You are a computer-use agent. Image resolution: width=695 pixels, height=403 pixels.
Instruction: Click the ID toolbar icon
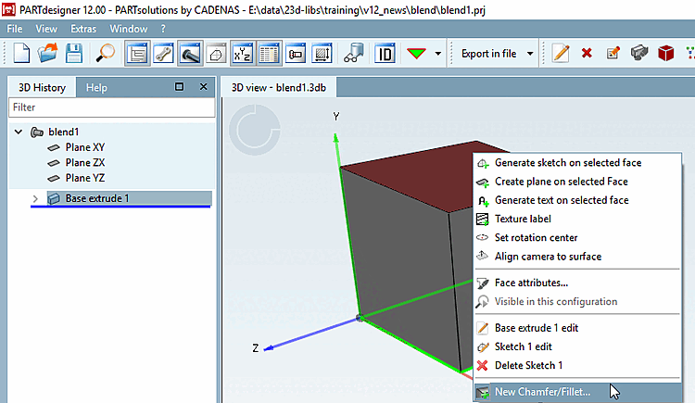click(x=385, y=54)
